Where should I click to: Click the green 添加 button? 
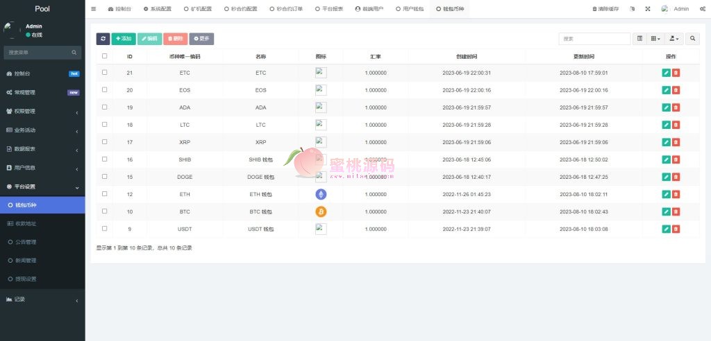124,39
